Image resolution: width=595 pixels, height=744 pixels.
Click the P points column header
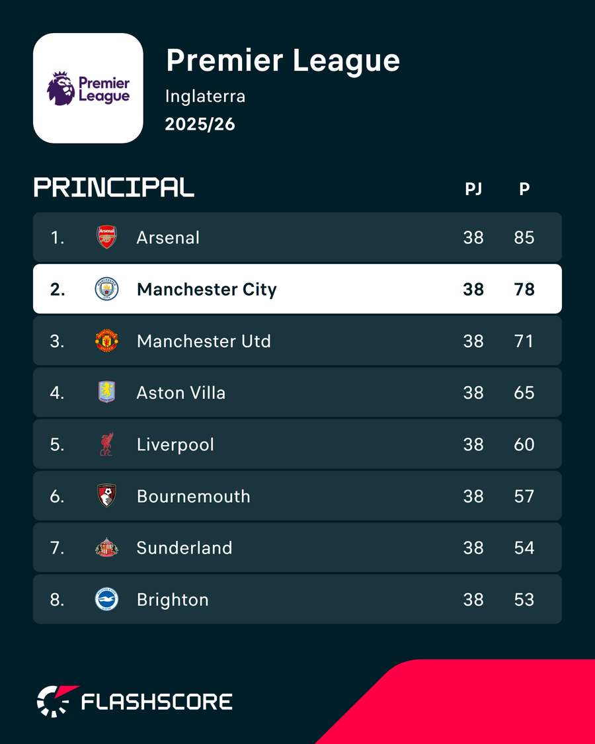pyautogui.click(x=524, y=189)
